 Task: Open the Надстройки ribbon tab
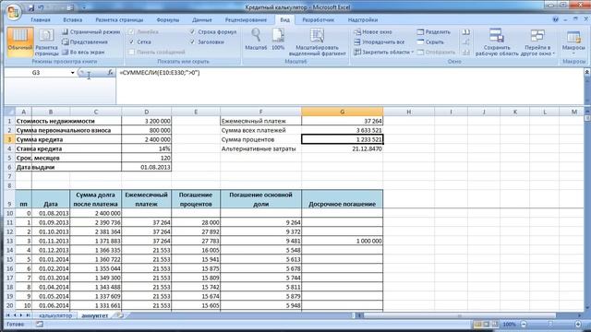363,20
